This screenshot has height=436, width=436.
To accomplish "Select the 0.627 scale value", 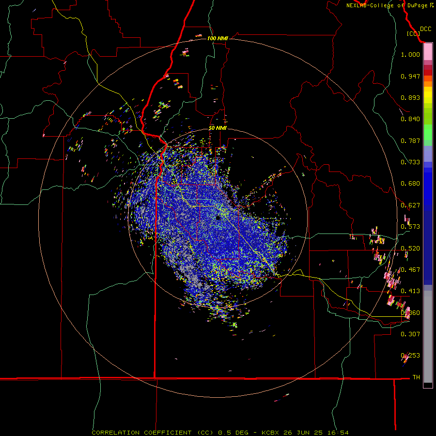I will [x=410, y=205].
